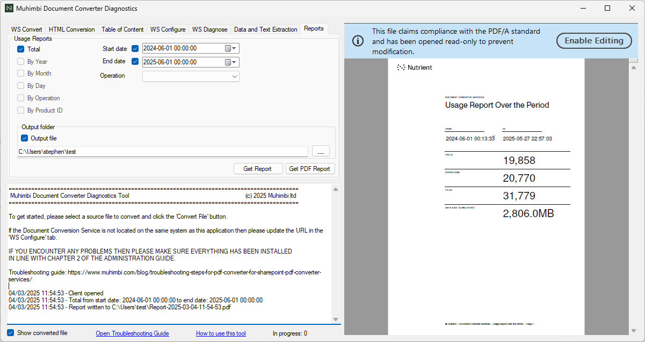
Task: Open the End date calendar picker
Action: point(231,62)
